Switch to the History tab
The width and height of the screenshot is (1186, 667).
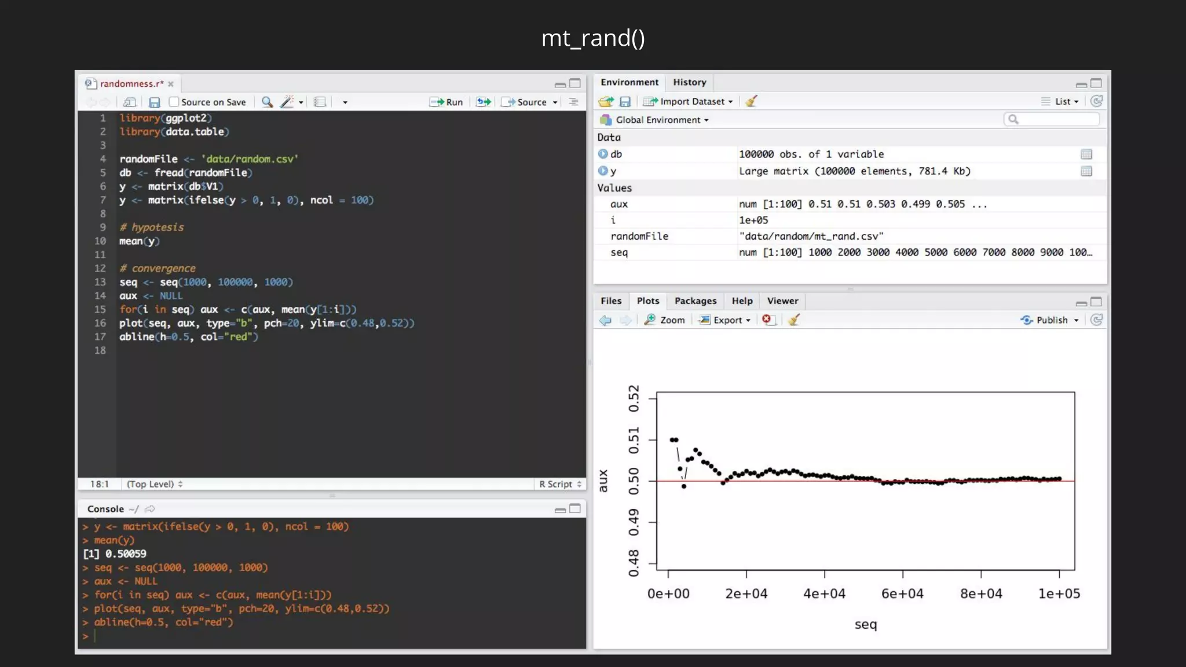[689, 82]
